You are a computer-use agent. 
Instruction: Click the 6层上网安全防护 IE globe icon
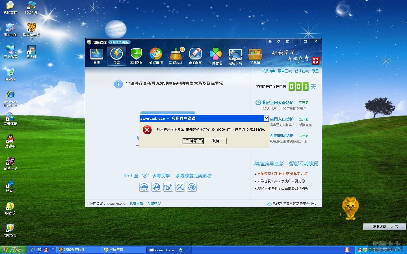click(x=258, y=102)
